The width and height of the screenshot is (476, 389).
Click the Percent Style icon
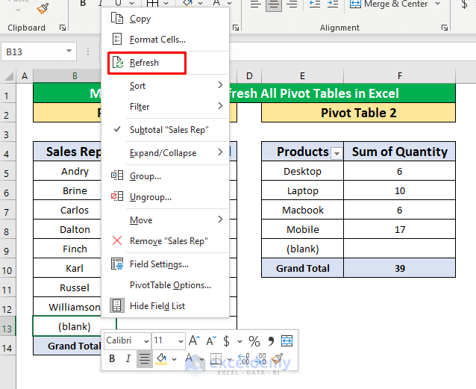(x=254, y=340)
